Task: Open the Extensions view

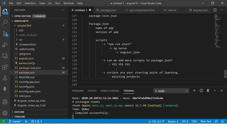Action: (5, 67)
